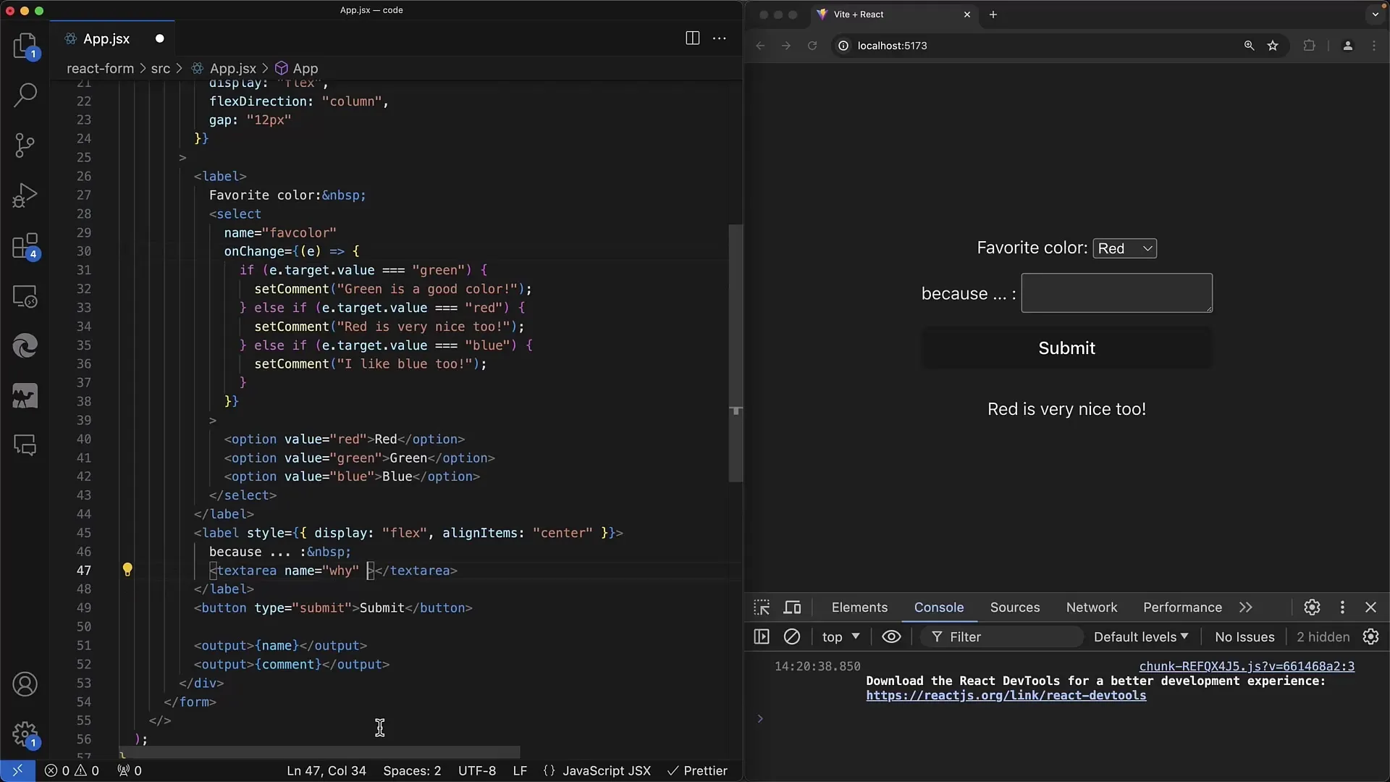1390x782 pixels.
Task: Go back in the browser
Action: coord(760,46)
